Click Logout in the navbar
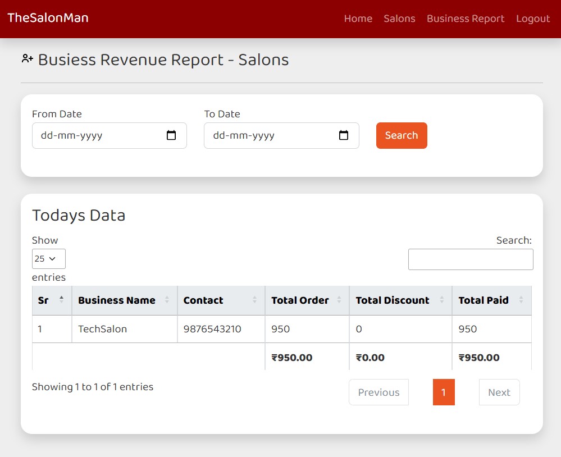561x457 pixels. pos(533,19)
